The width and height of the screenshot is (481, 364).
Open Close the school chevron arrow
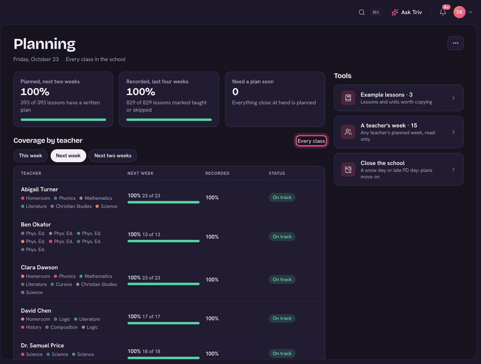(453, 169)
